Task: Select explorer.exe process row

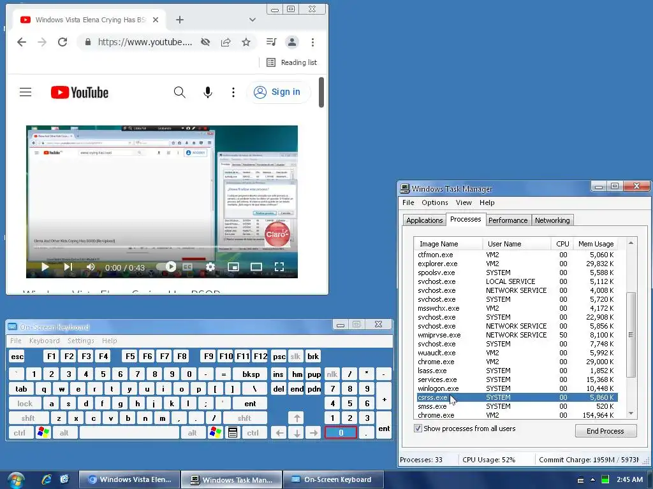Action: (517, 264)
